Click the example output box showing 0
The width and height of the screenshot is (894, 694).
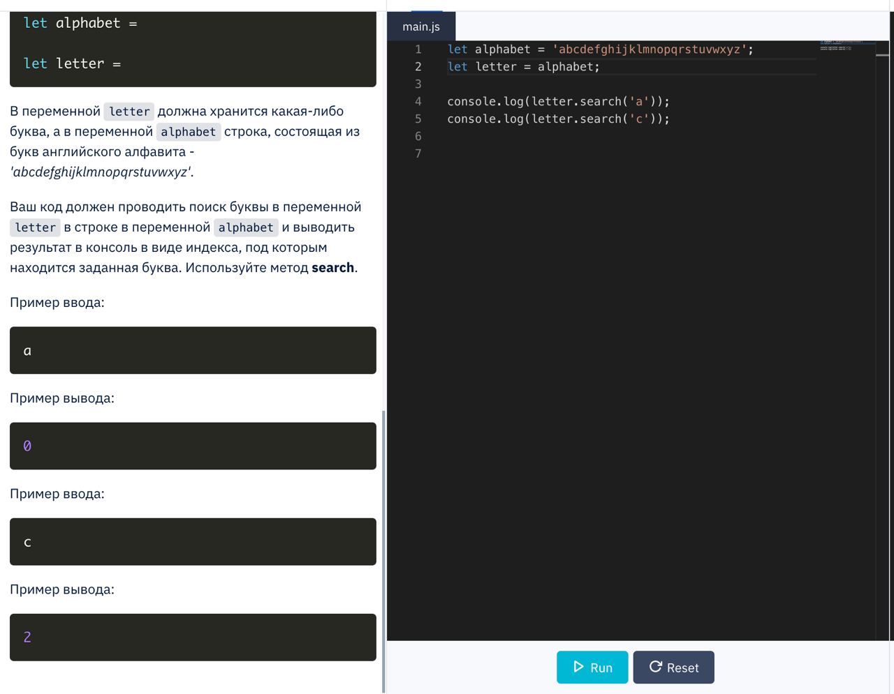pos(193,446)
